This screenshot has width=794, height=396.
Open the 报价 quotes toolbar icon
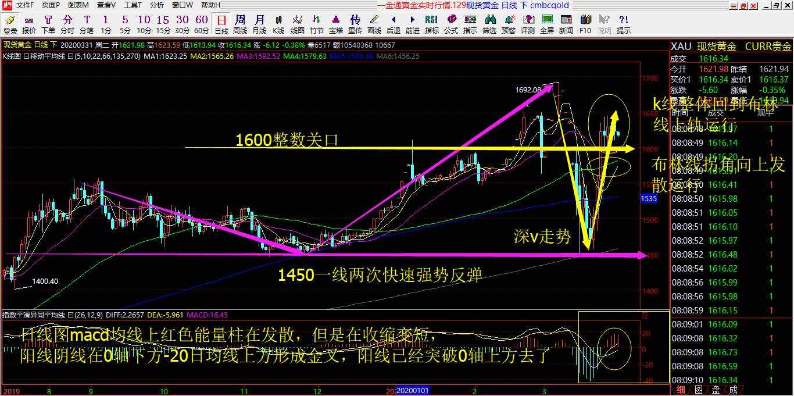pyautogui.click(x=28, y=24)
